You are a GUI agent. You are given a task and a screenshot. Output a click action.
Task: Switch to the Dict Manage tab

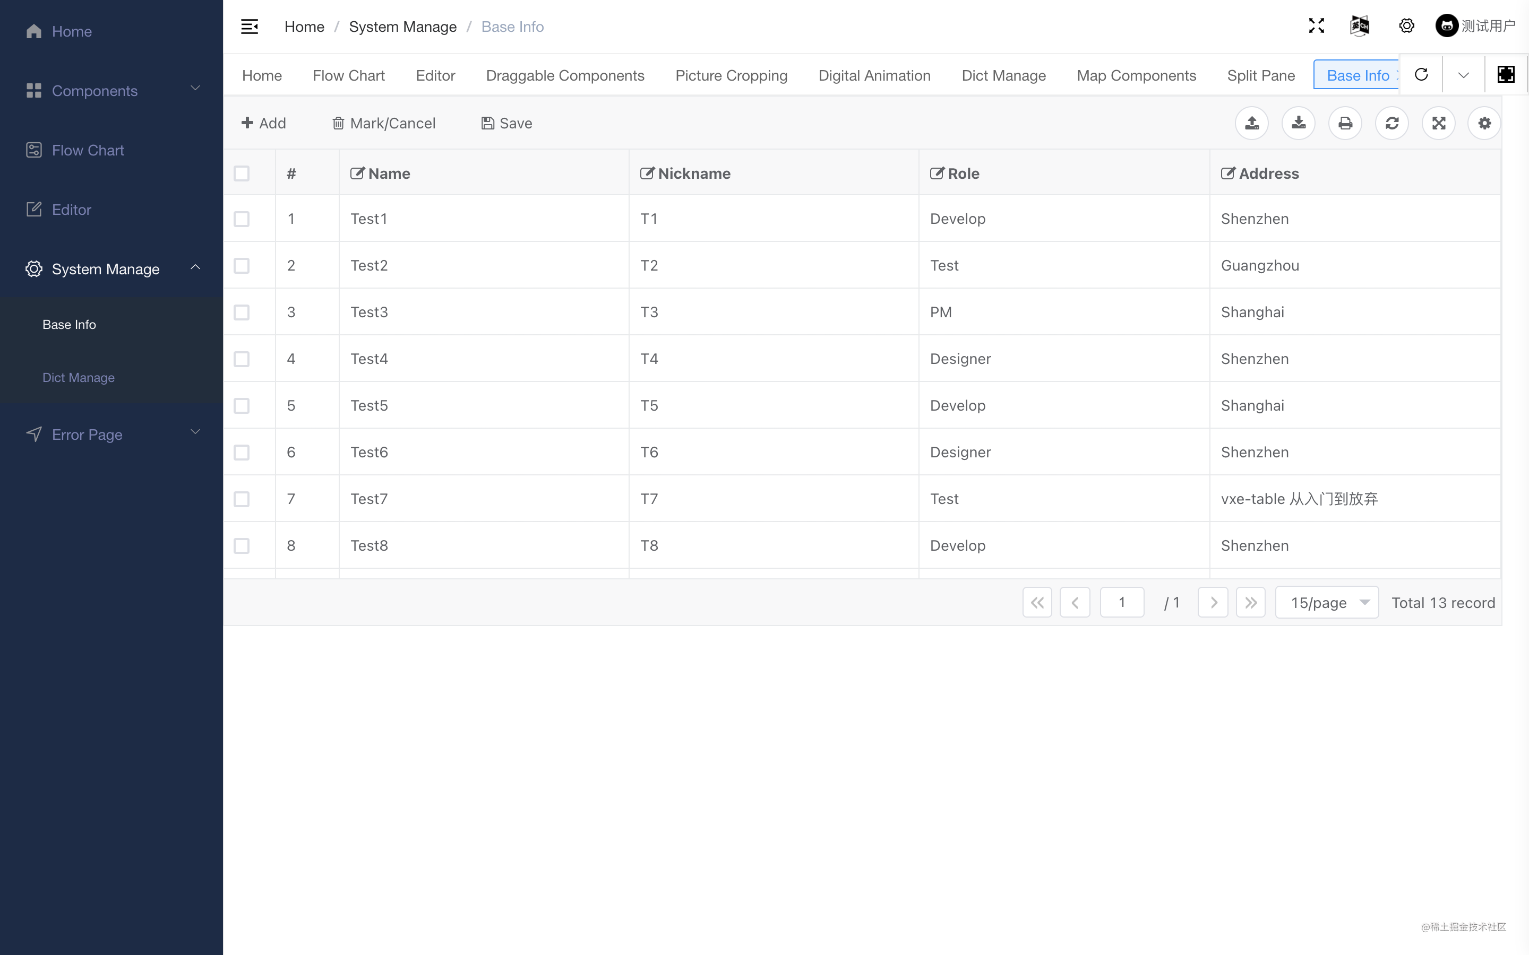coord(1003,76)
